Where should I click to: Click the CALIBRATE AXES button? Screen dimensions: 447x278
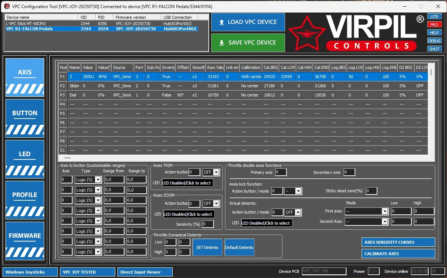[x=398, y=254]
